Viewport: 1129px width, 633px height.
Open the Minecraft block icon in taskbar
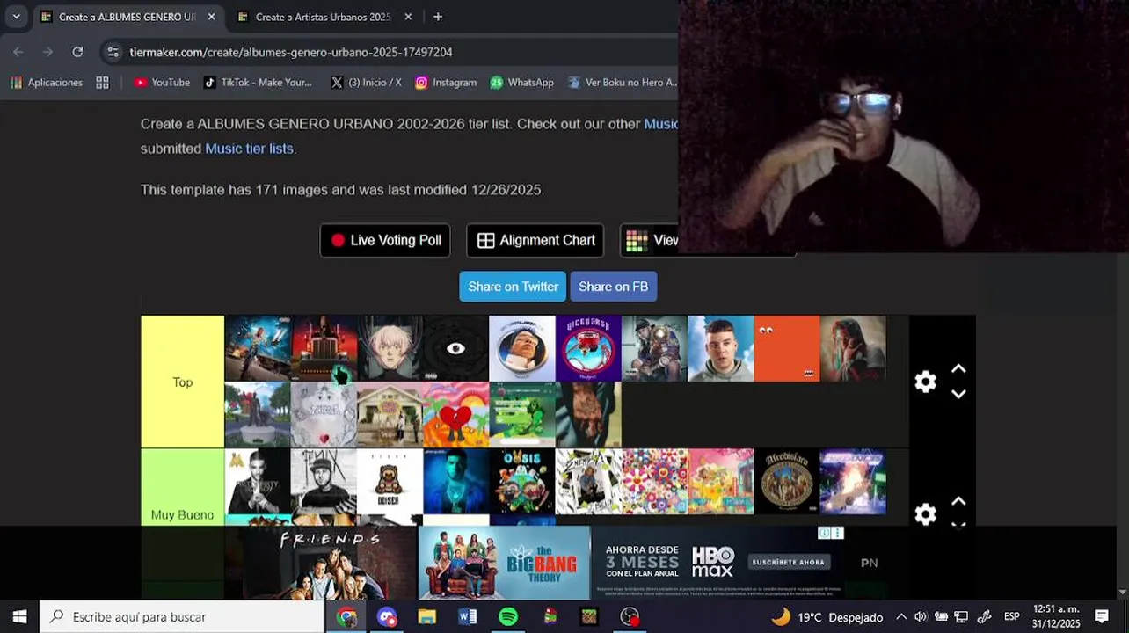[589, 617]
